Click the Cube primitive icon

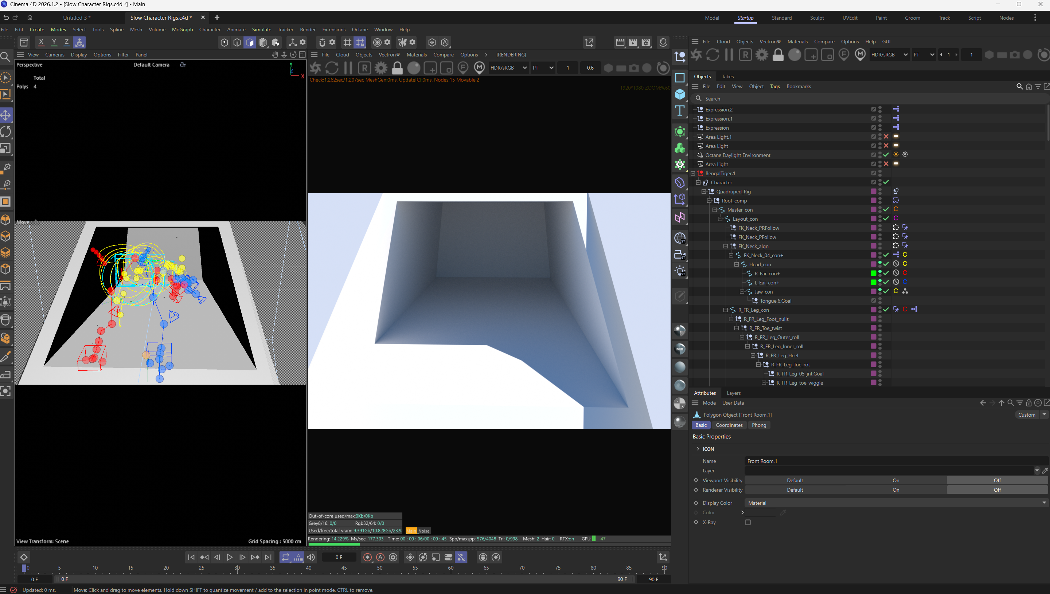coord(680,94)
